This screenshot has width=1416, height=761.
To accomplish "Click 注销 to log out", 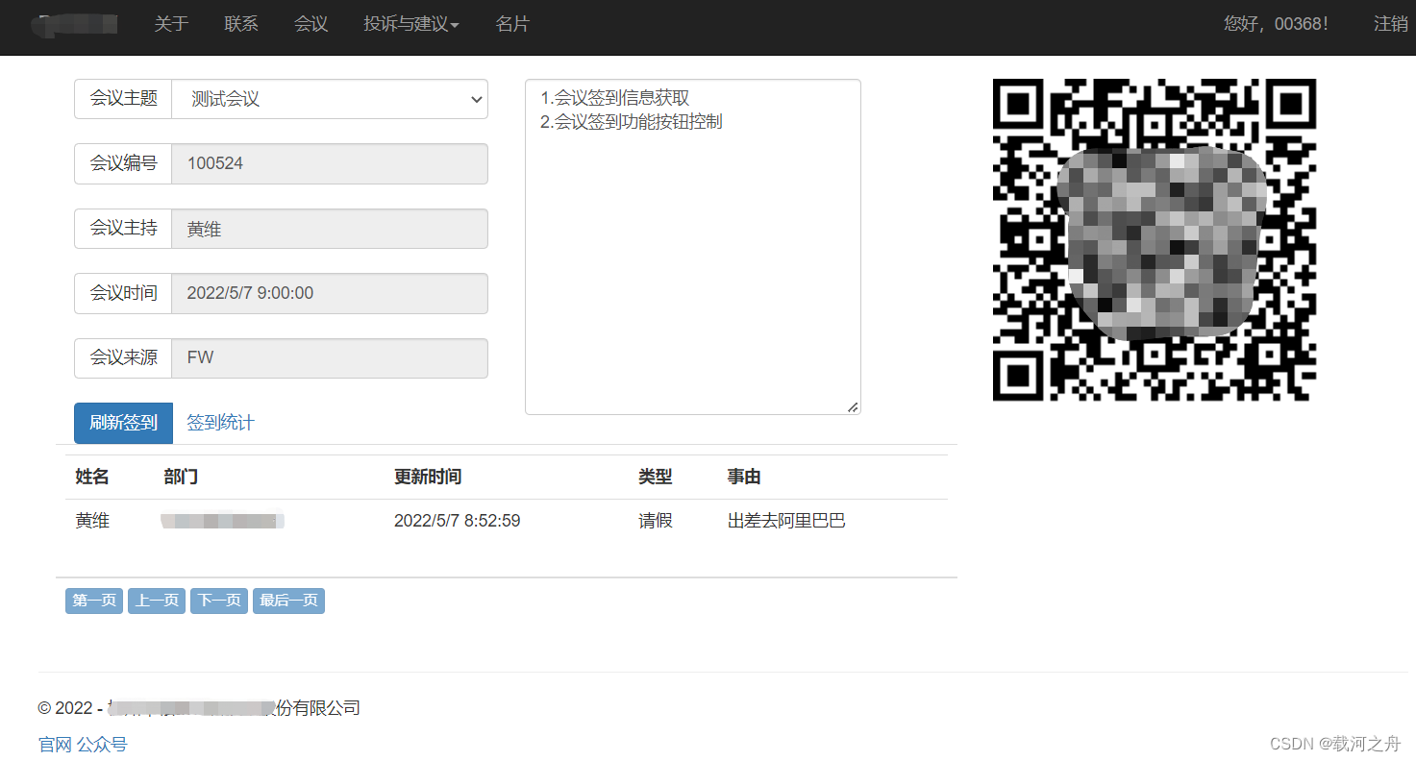I will (x=1391, y=24).
